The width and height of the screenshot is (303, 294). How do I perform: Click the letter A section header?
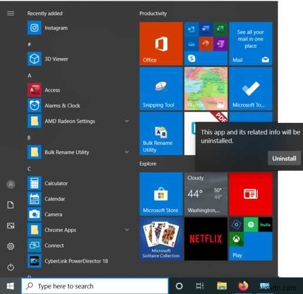(29, 75)
